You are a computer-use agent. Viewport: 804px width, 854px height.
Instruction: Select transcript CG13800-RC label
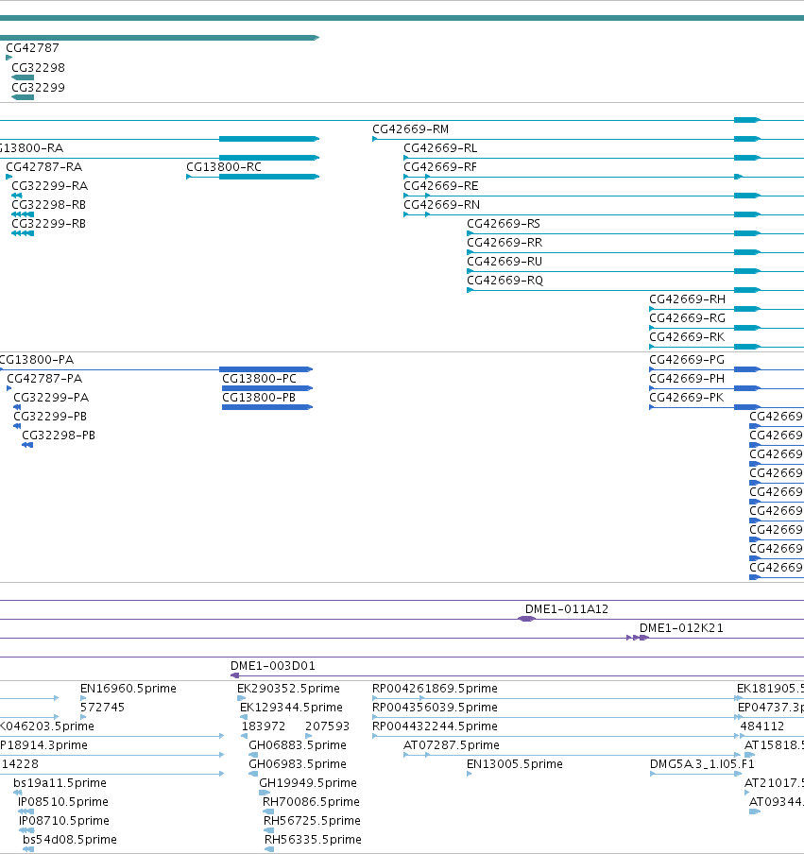point(224,166)
